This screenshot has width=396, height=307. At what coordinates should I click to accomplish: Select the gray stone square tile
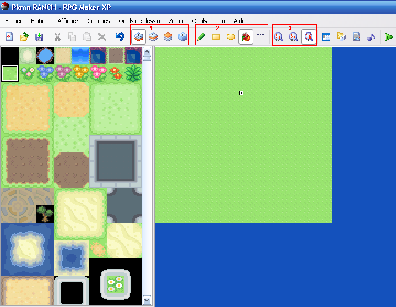(116, 161)
